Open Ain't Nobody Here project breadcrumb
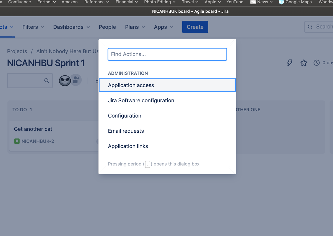Image resolution: width=333 pixels, height=236 pixels. coord(67,51)
